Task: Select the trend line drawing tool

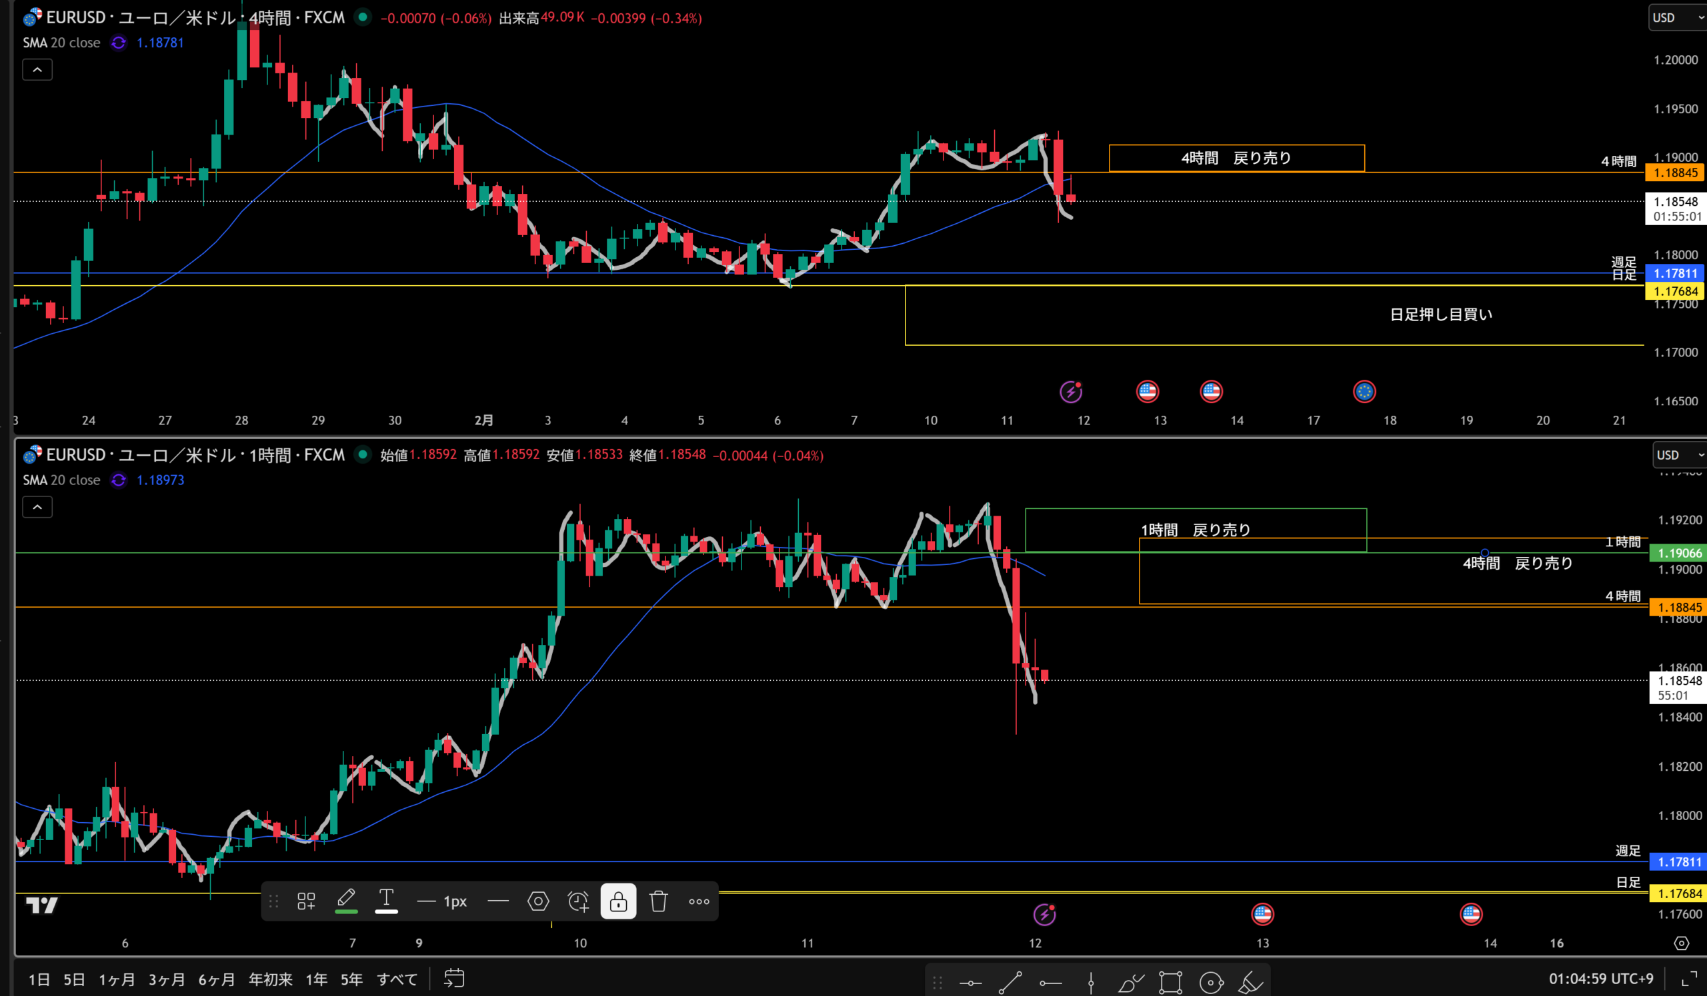Action: (1010, 982)
